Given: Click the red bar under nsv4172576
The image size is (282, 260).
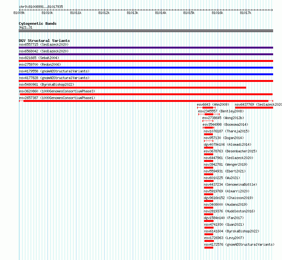Looking at the screenshot, I should tap(209, 248).
